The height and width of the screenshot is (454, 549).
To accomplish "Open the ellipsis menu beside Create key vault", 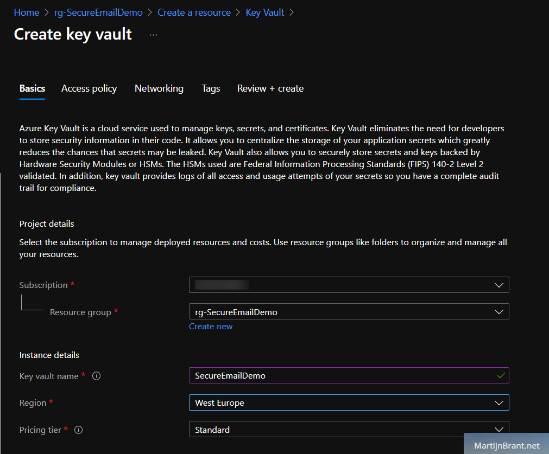I will (x=153, y=35).
